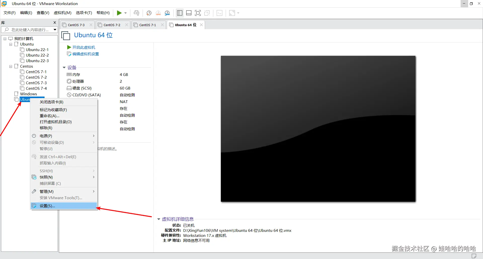Open the 文件(F) menu
483x259 pixels.
click(10, 13)
